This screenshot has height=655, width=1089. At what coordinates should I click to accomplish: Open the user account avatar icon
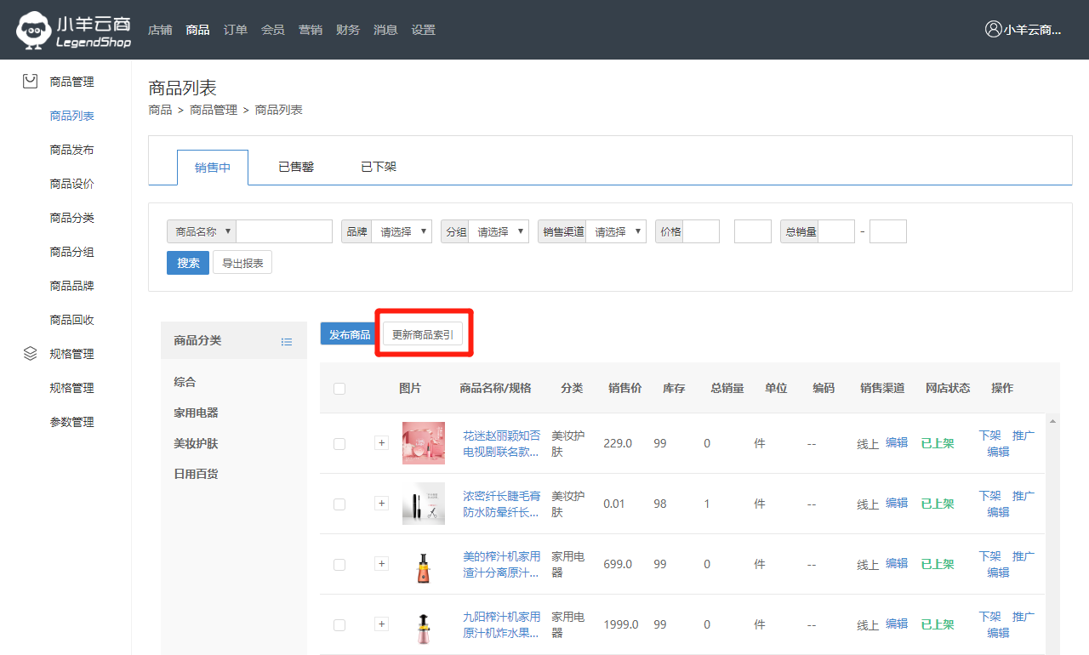point(993,29)
